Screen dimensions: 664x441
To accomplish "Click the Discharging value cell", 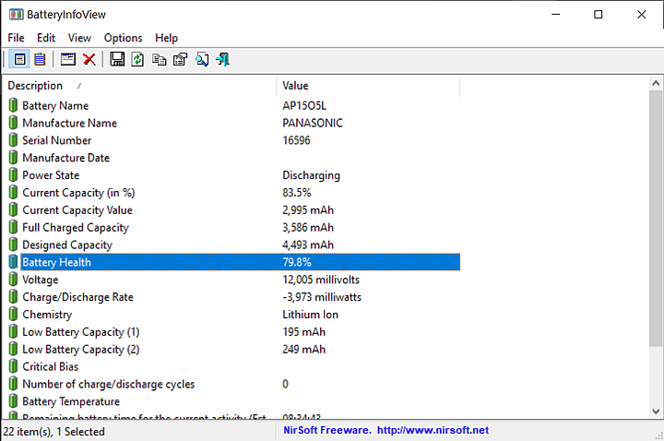I will click(x=312, y=175).
